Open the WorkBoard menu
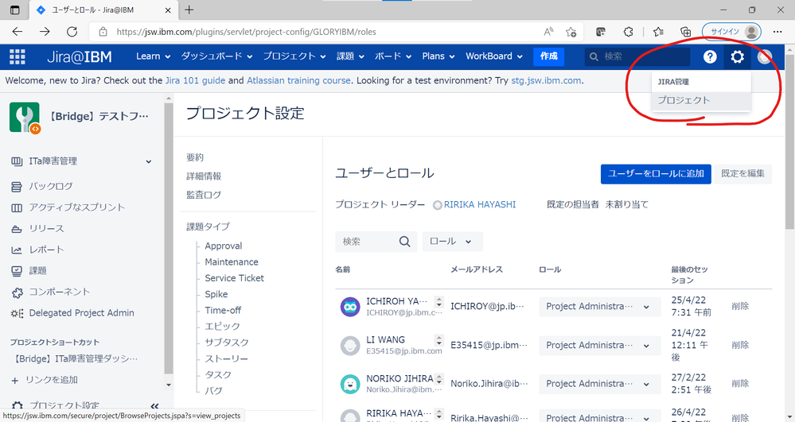 (x=494, y=56)
